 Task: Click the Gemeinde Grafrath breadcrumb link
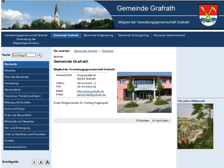point(86,51)
